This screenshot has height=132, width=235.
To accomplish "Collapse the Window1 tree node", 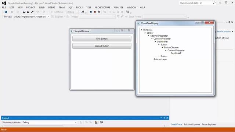I will point(141,30).
